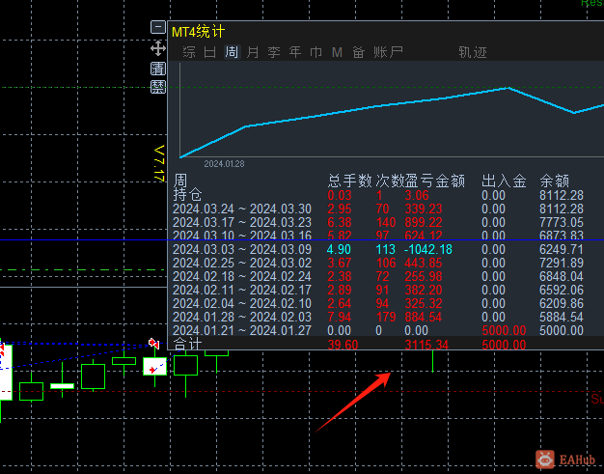Click the balance value 7773.05

click(x=562, y=222)
